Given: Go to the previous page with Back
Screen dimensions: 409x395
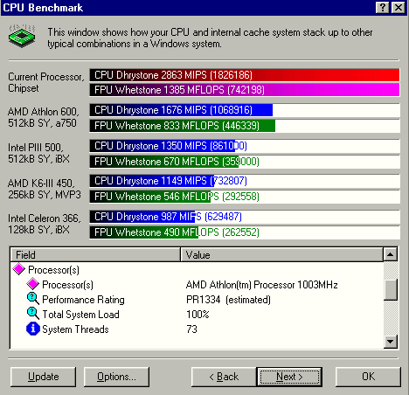Looking at the screenshot, I should (224, 377).
